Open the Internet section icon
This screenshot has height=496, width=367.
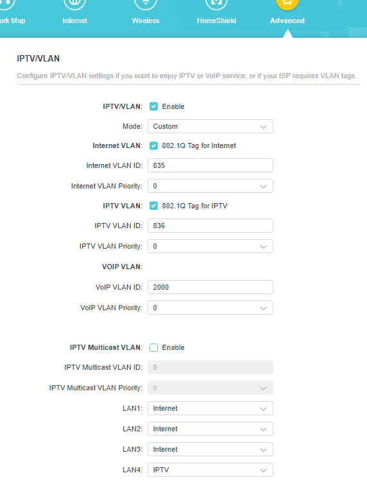coord(74,4)
